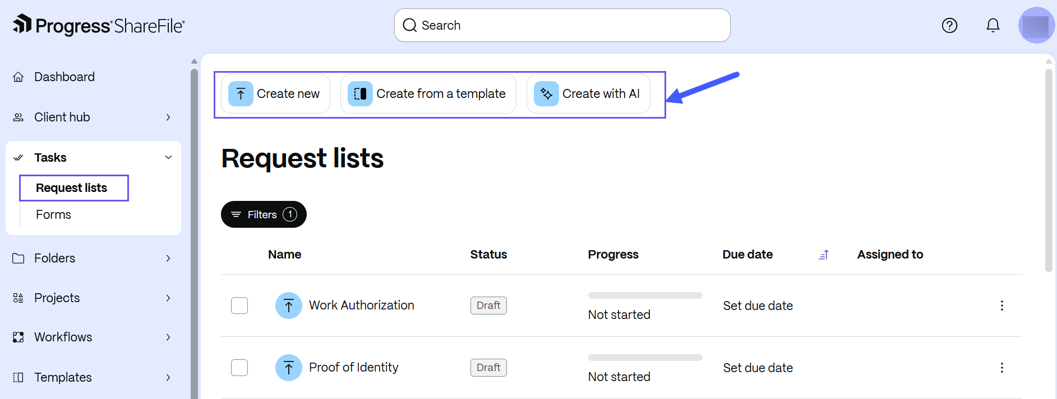Click Create from a template
The image size is (1057, 399).
(428, 94)
